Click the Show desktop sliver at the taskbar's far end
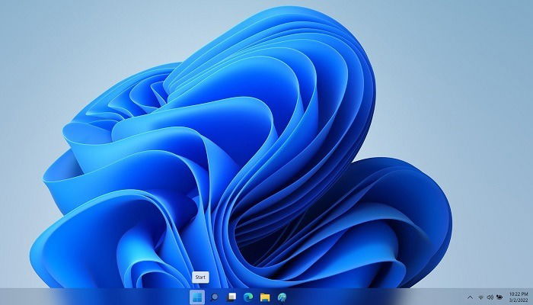Screen dimensions: 533x305 (531, 297)
